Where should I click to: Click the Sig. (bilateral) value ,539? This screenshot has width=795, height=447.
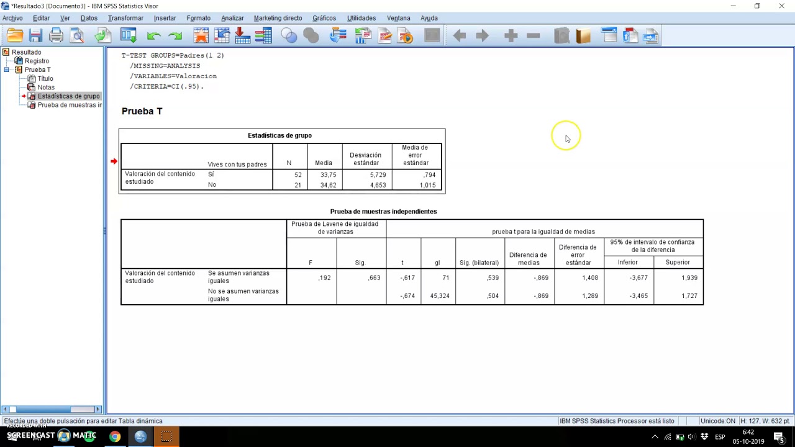point(493,278)
